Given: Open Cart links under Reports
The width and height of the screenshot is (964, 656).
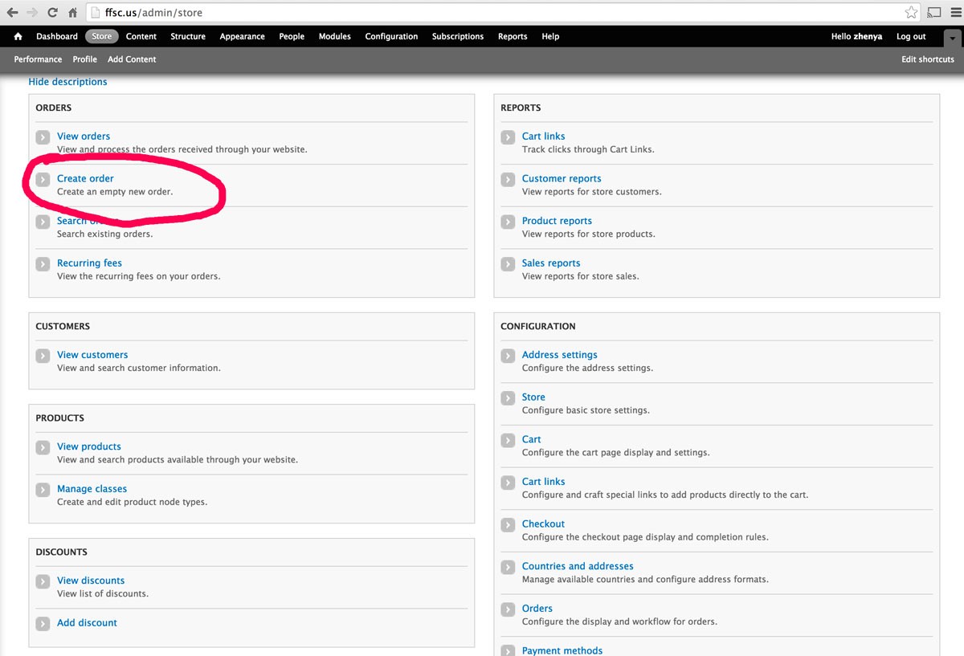Looking at the screenshot, I should click(543, 136).
